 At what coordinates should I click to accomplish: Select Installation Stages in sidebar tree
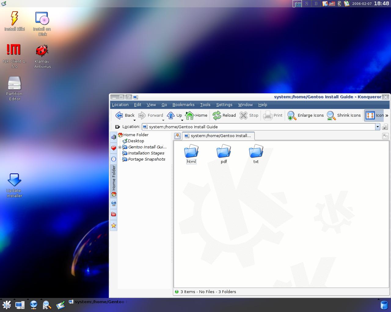tap(144, 153)
